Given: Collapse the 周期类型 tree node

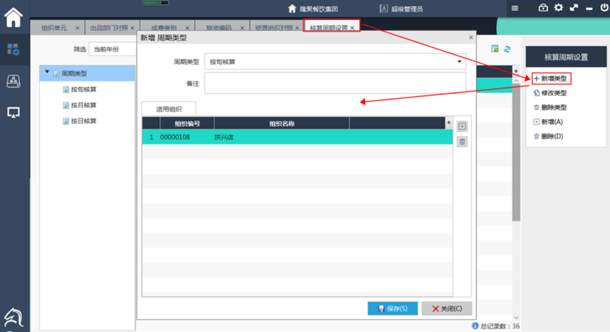Looking at the screenshot, I should pyautogui.click(x=47, y=73).
